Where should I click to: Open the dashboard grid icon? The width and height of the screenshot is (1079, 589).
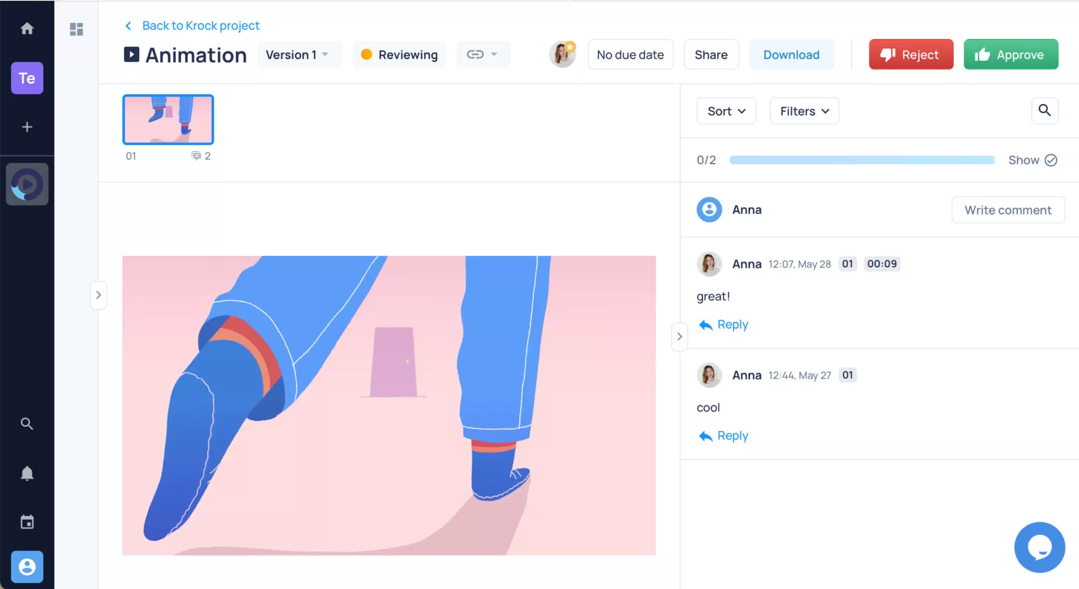point(76,29)
